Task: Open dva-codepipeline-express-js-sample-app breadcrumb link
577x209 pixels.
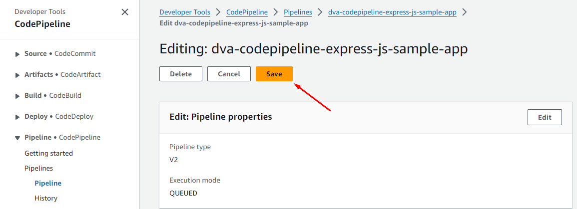Action: click(x=392, y=12)
